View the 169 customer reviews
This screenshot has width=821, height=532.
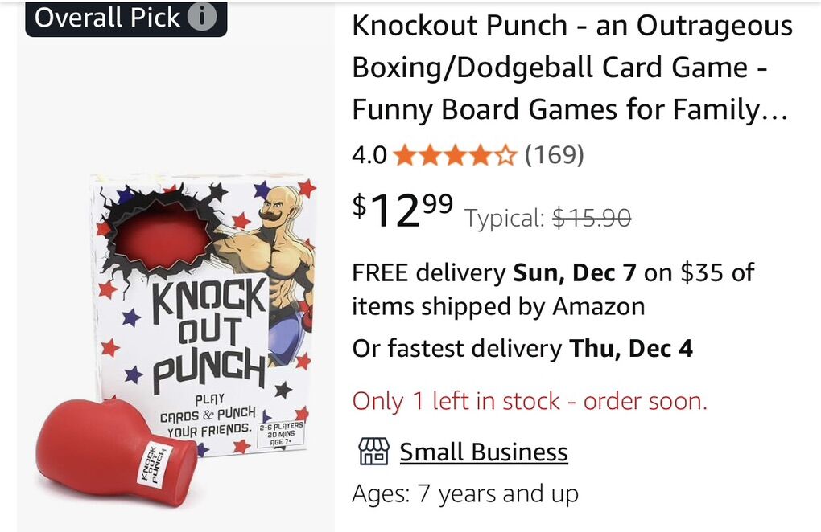pyautogui.click(x=554, y=155)
